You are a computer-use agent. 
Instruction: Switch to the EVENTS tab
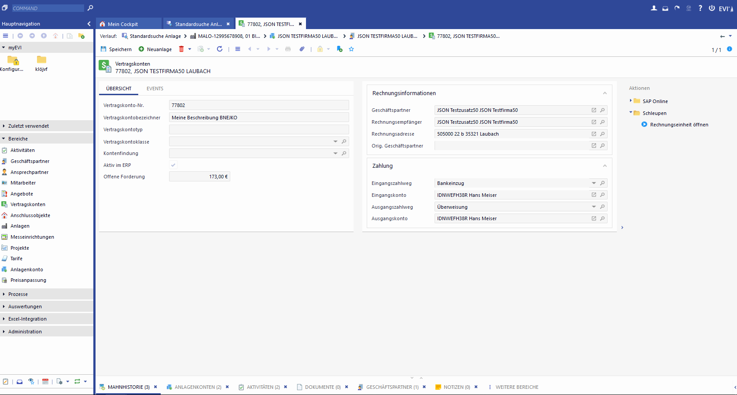point(155,89)
